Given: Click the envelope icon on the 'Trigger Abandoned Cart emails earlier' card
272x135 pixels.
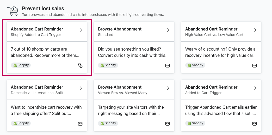Looking at the screenshot, I should click(255, 124).
